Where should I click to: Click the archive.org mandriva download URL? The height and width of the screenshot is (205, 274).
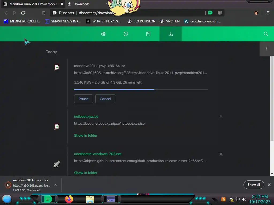pyautogui.click(x=140, y=73)
